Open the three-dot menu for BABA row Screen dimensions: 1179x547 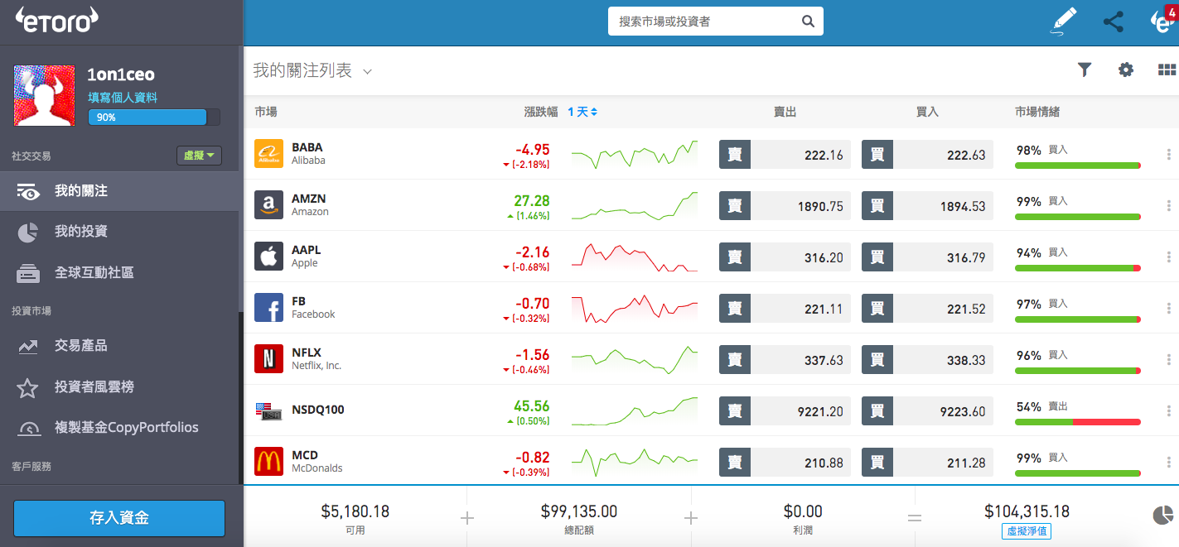tap(1168, 154)
